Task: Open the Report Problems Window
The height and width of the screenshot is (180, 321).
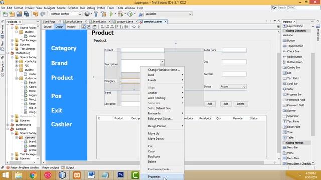Action: pyautogui.click(x=23, y=168)
